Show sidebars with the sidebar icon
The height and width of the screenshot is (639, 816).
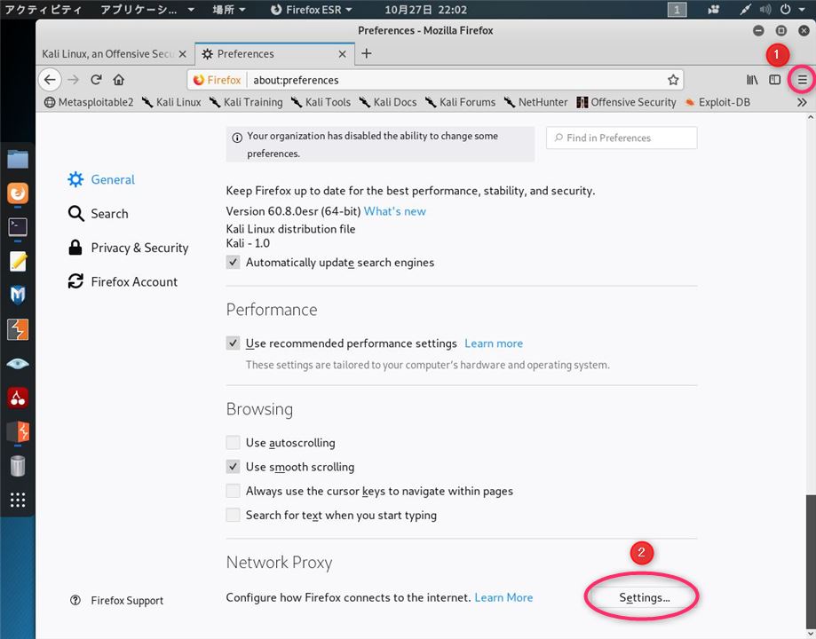point(775,80)
